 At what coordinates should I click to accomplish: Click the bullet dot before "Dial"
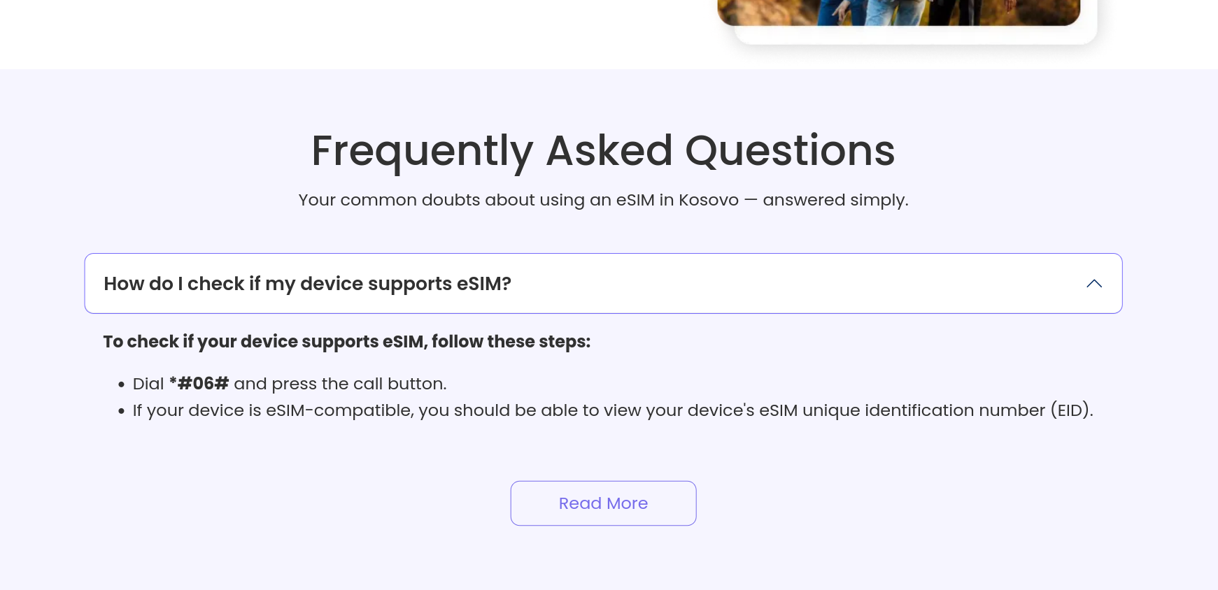tap(122, 384)
